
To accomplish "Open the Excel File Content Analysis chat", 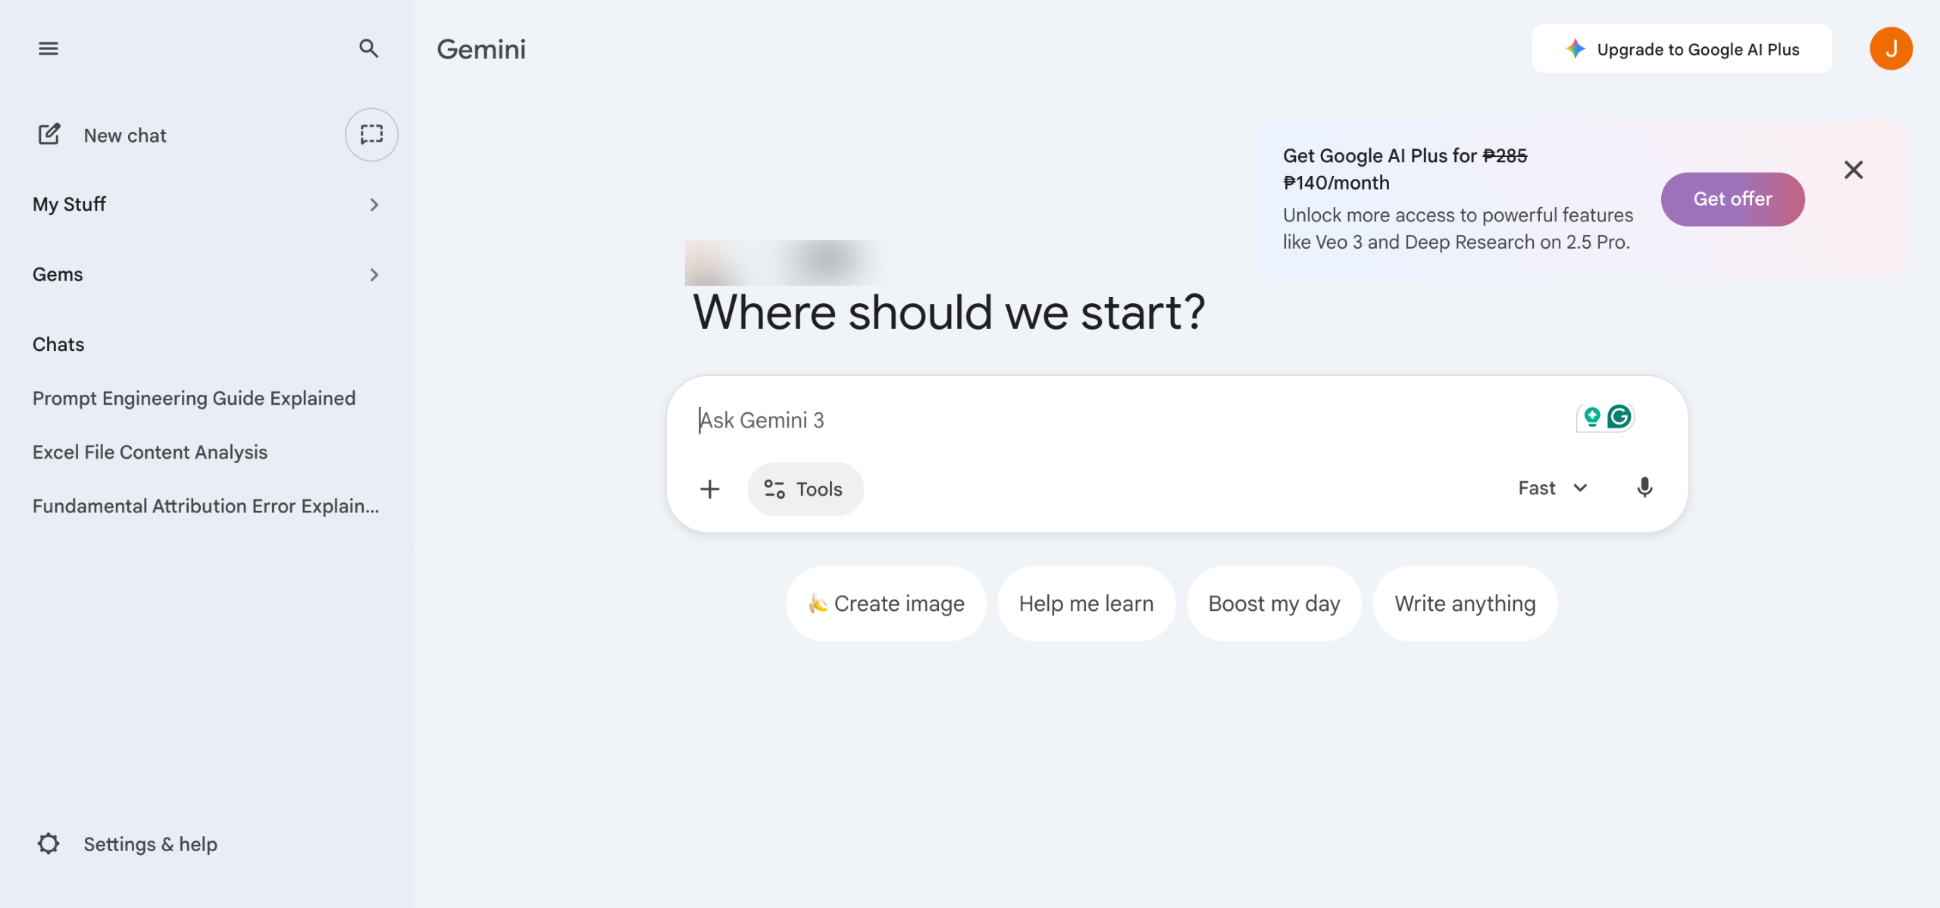I will pos(150,452).
